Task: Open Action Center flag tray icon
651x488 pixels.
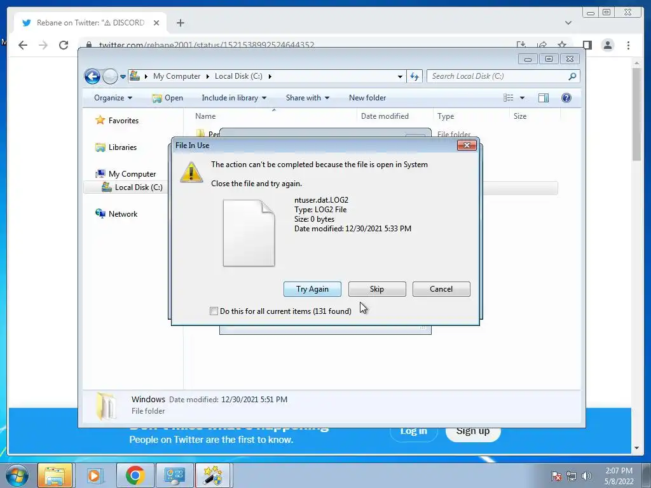Action: [x=556, y=476]
